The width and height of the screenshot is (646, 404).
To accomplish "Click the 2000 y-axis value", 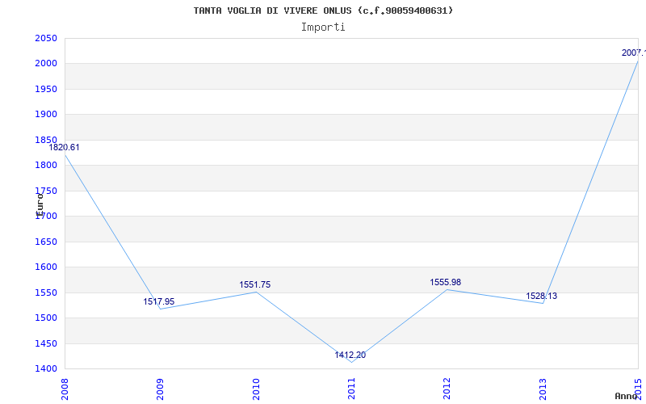I will (x=46, y=64).
